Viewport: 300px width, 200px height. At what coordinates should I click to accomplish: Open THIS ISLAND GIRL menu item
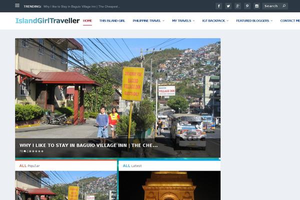[112, 20]
